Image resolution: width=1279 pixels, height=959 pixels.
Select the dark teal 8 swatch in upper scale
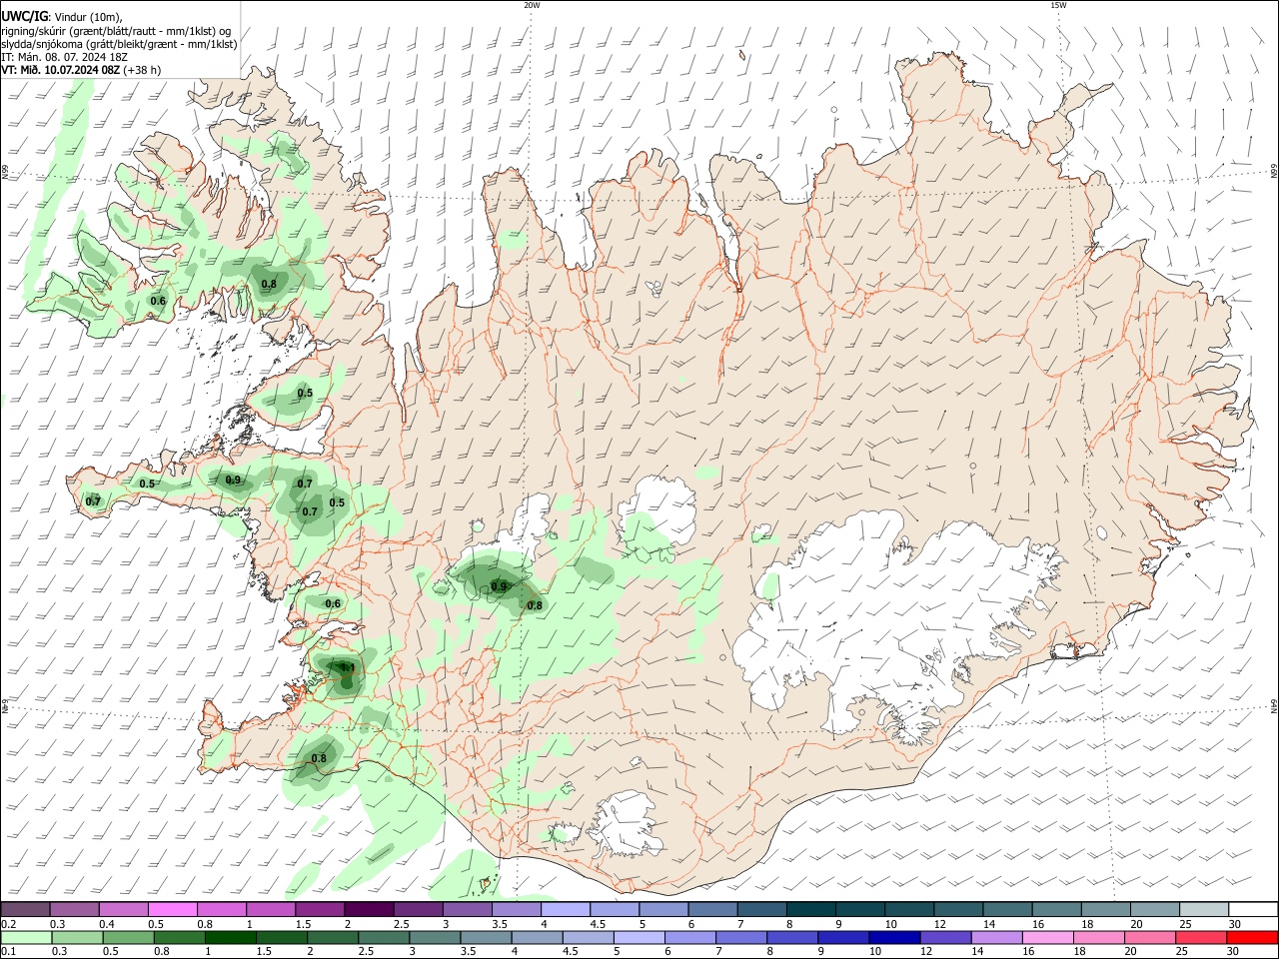(x=811, y=910)
